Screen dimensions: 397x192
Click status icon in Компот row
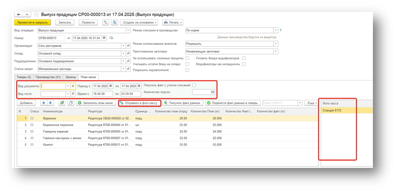point(32,145)
